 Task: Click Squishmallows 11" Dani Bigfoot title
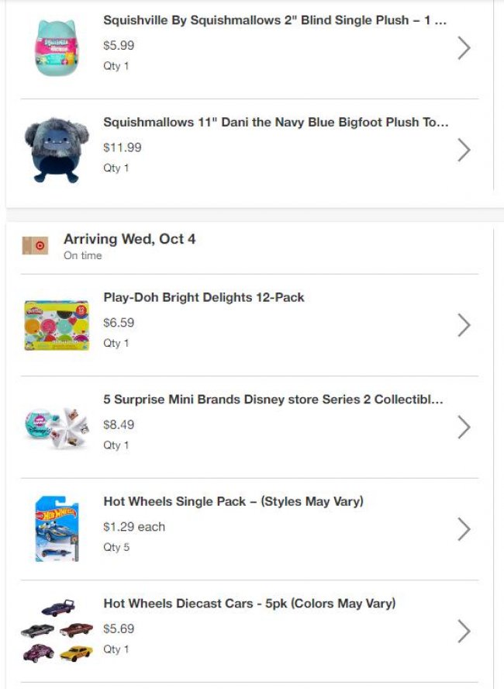275,122
